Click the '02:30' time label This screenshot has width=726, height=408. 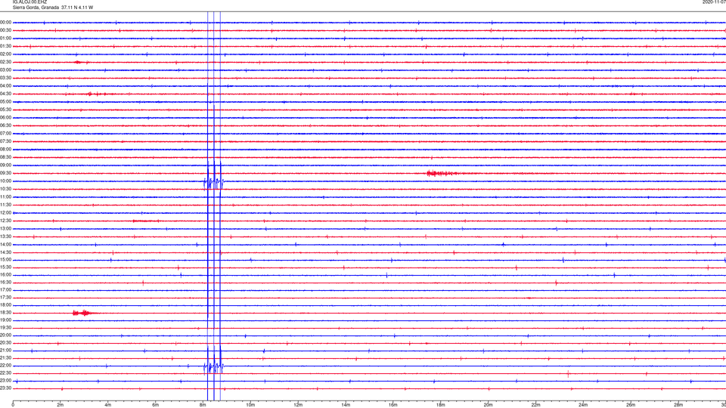coord(5,62)
